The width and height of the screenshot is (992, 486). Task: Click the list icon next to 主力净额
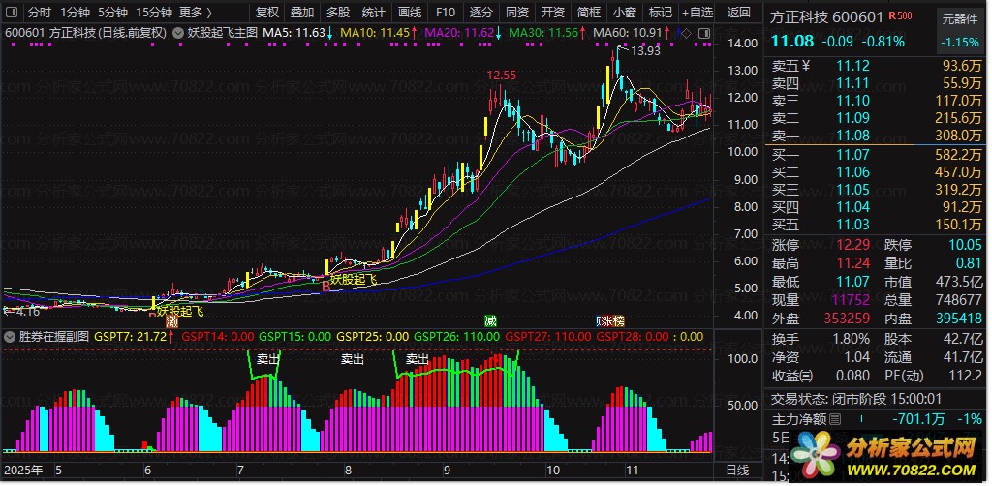[835, 419]
